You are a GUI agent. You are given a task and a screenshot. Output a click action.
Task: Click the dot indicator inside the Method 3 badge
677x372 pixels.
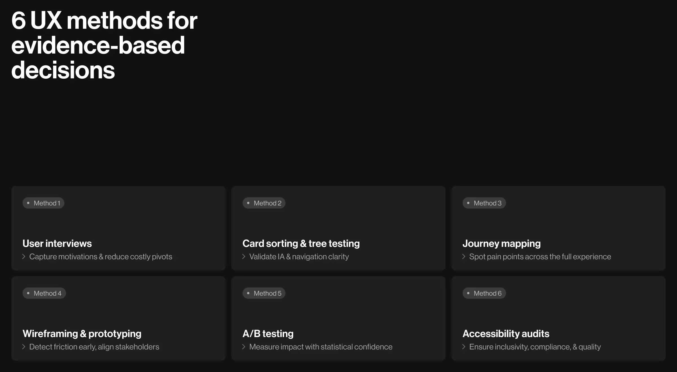pos(468,203)
